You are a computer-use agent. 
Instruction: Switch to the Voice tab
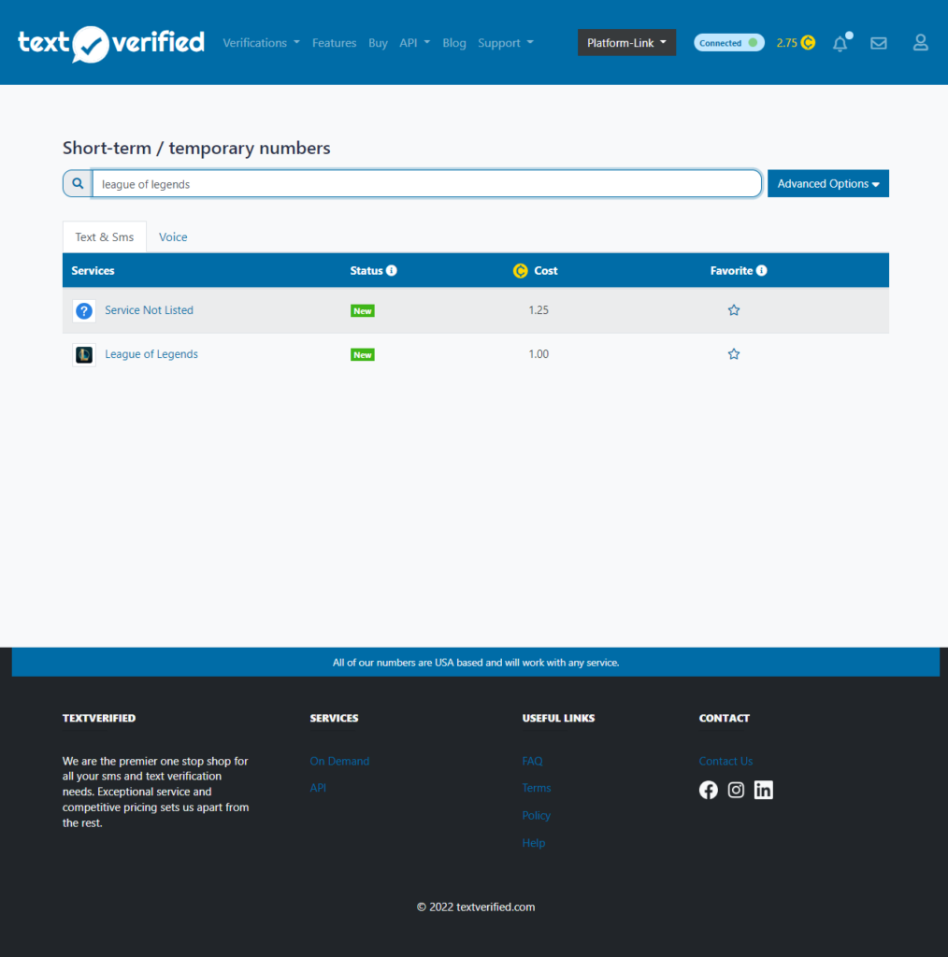[x=173, y=236]
